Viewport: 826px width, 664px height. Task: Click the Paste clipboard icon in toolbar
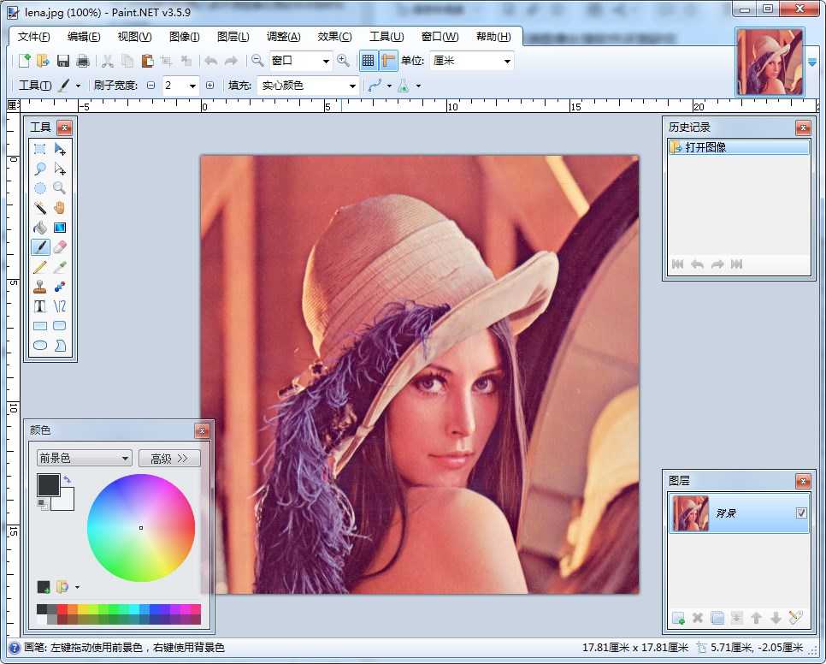[147, 61]
